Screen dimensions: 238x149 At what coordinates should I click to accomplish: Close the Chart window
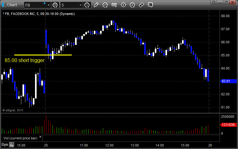233,2
